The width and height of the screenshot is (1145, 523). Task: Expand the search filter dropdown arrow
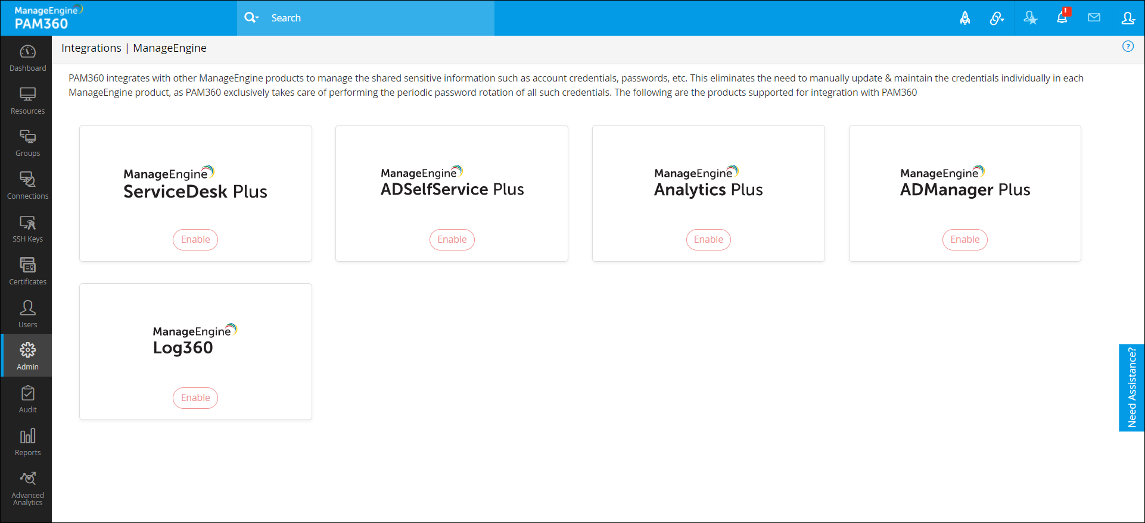(257, 18)
